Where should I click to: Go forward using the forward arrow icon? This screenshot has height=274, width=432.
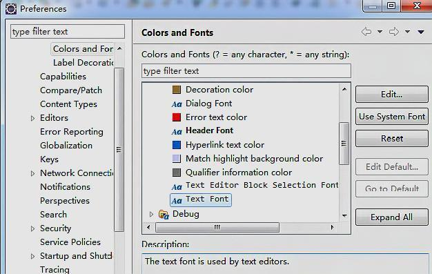click(394, 32)
